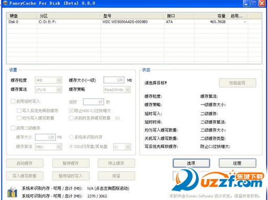Click the FancyCache app icon in title bar
Screen dimensions: 268x200
pos(6,3)
